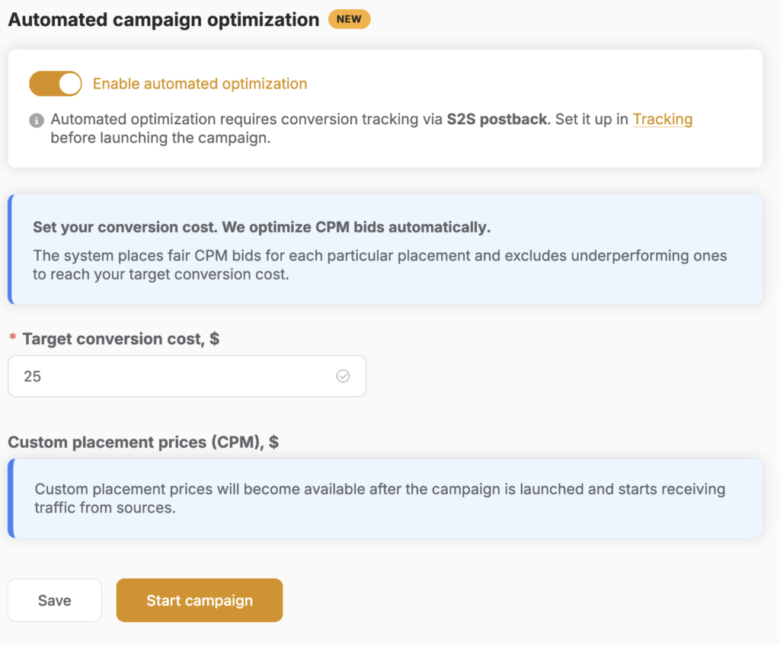Click 'Set your conversion cost' info heading

tap(262, 227)
